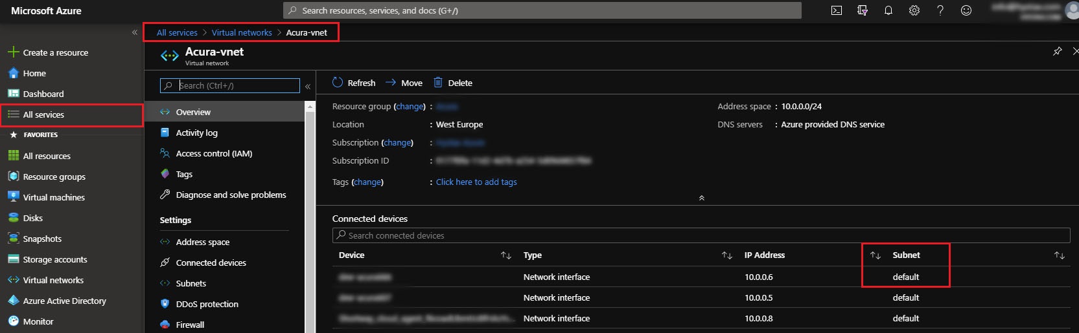Pin the Acura-vnet blade to dashboard
This screenshot has width=1079, height=333.
click(1058, 51)
